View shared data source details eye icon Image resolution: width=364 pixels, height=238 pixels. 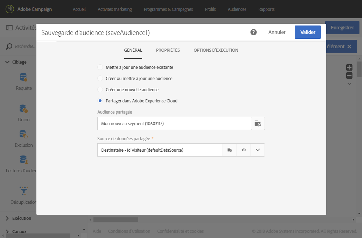pyautogui.click(x=244, y=150)
